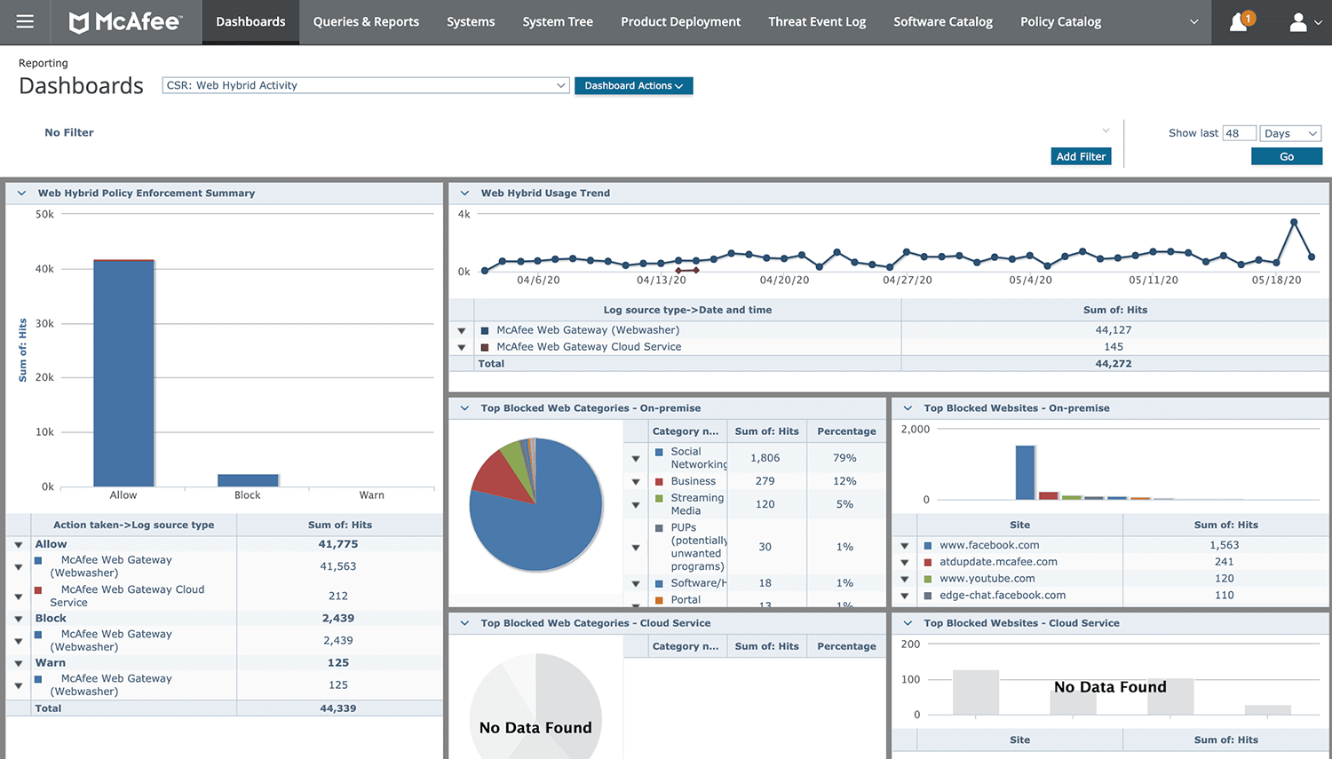Screen dimensions: 1332x759
Task: Go to the Dashboards tab
Action: click(x=250, y=22)
